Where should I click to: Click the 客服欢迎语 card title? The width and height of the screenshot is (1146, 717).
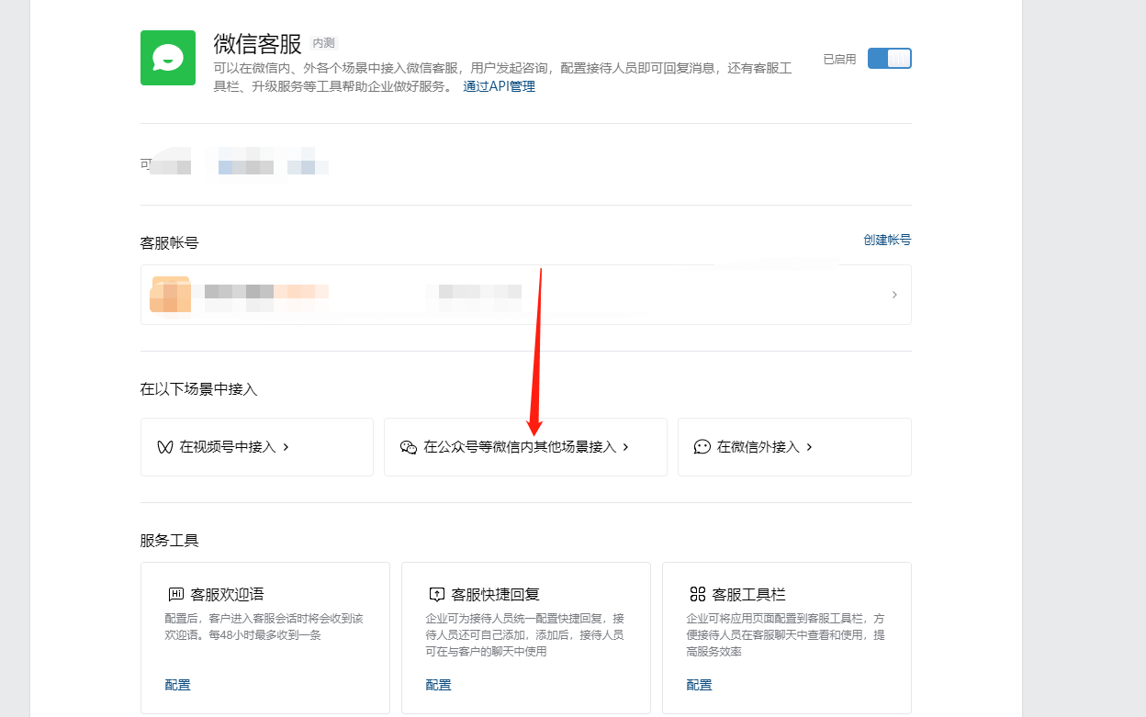(228, 594)
